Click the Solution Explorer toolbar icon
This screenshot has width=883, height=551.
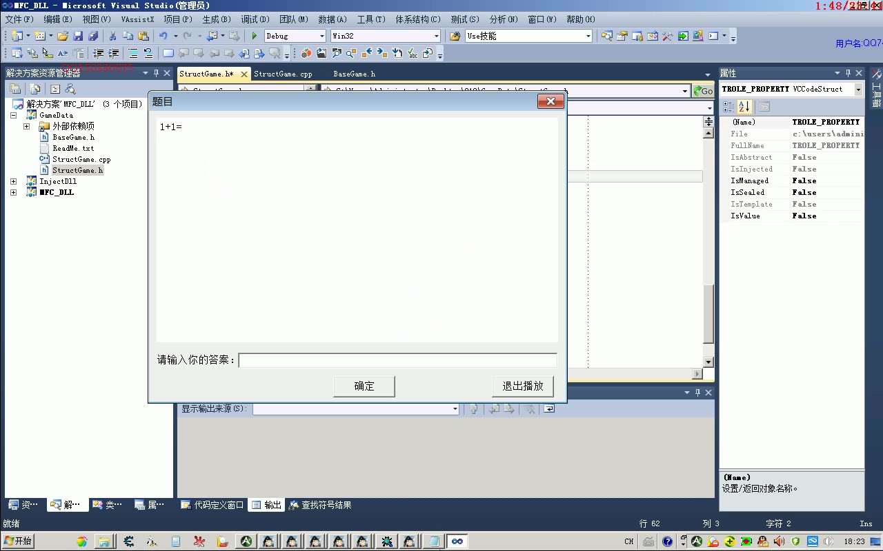point(607,36)
